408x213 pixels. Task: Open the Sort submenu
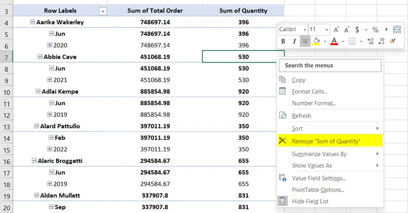pyautogui.click(x=330, y=128)
